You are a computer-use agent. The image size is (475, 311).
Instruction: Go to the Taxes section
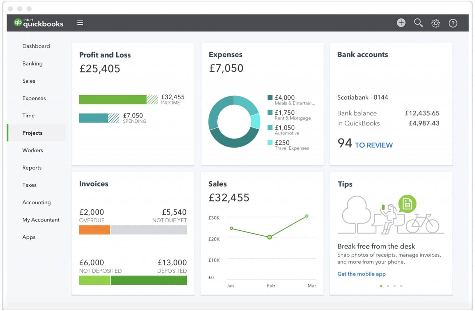[x=29, y=185]
